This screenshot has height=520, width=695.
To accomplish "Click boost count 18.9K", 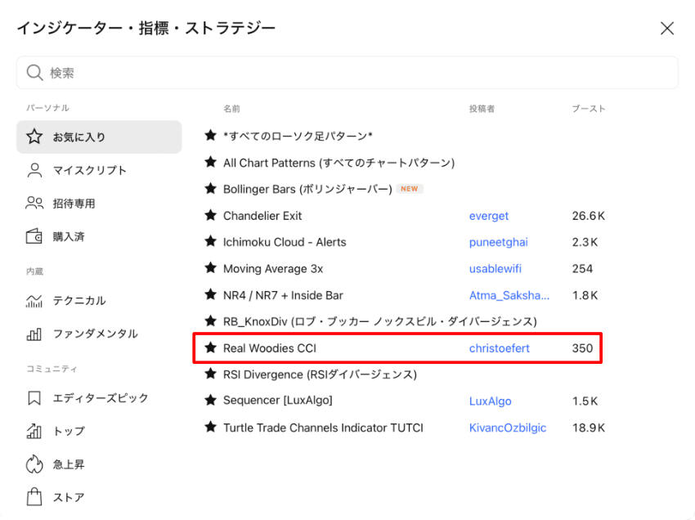I will click(588, 428).
